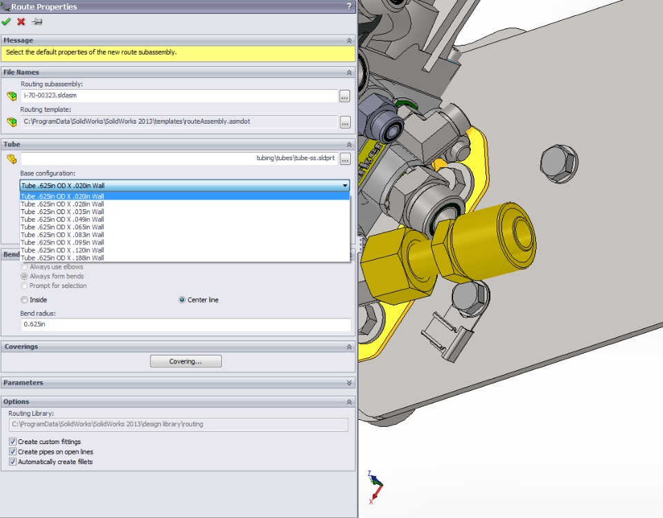The image size is (663, 518).
Task: Click the Routing subassembly name field
Action: tap(180, 95)
